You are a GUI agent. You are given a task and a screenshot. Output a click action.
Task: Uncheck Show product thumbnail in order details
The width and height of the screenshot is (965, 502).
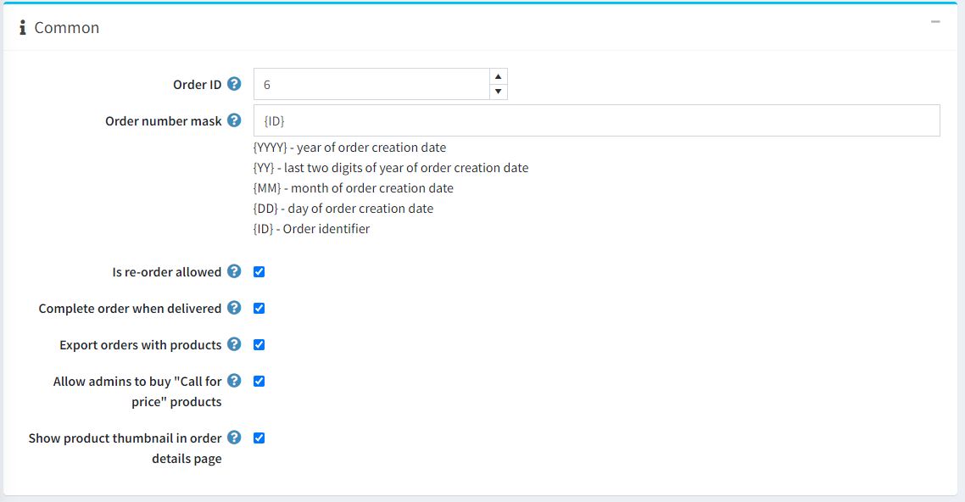259,438
